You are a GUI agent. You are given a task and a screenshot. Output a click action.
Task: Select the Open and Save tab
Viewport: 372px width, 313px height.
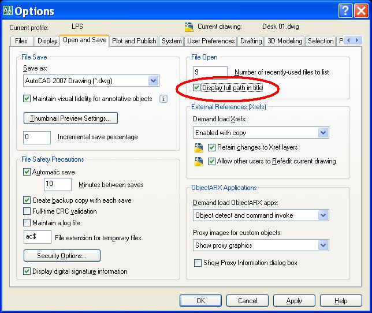(84, 40)
